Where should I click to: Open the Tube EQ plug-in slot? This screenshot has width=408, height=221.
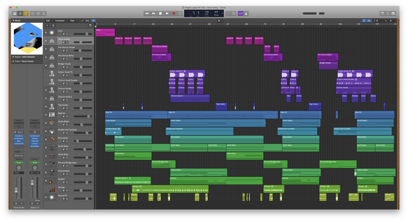35,141
